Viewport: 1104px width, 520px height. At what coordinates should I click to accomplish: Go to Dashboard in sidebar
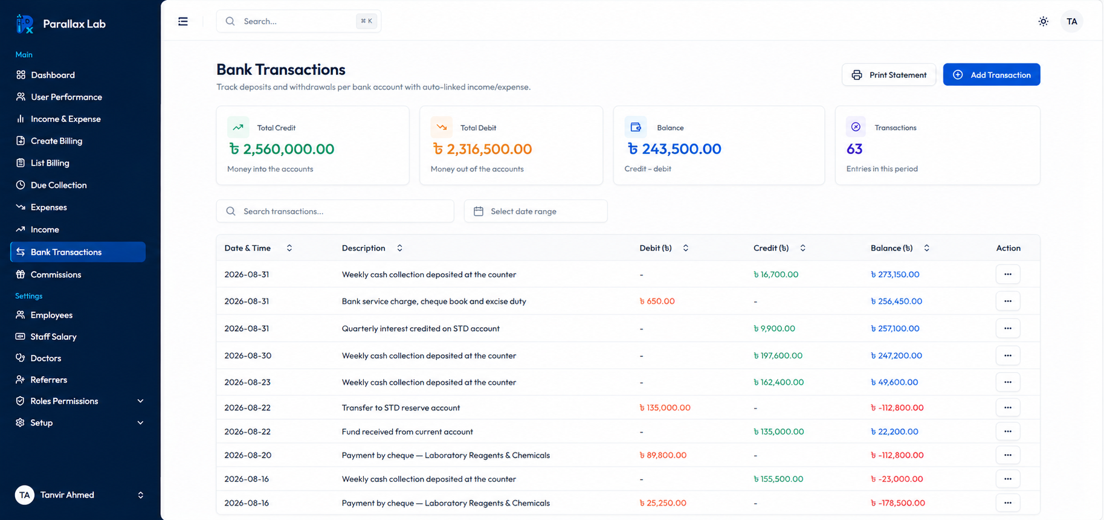78,75
